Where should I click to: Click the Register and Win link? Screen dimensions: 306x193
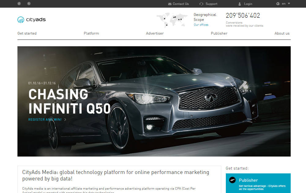pos(45,119)
